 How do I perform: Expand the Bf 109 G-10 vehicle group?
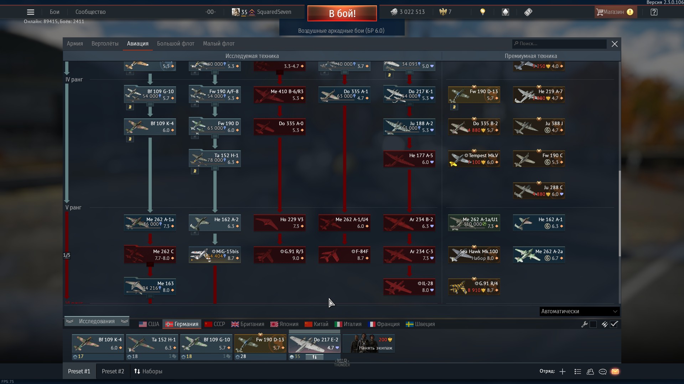150,105
